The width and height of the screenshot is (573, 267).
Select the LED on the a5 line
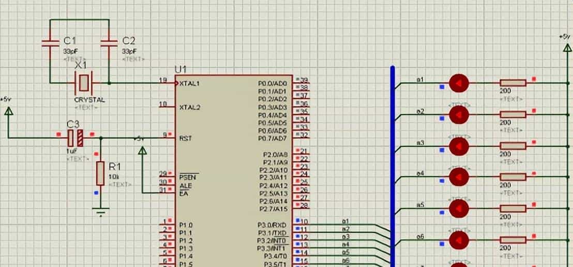[459, 209]
